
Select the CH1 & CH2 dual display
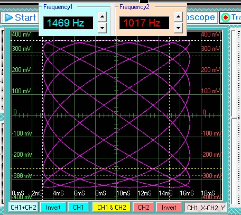coord(112,207)
